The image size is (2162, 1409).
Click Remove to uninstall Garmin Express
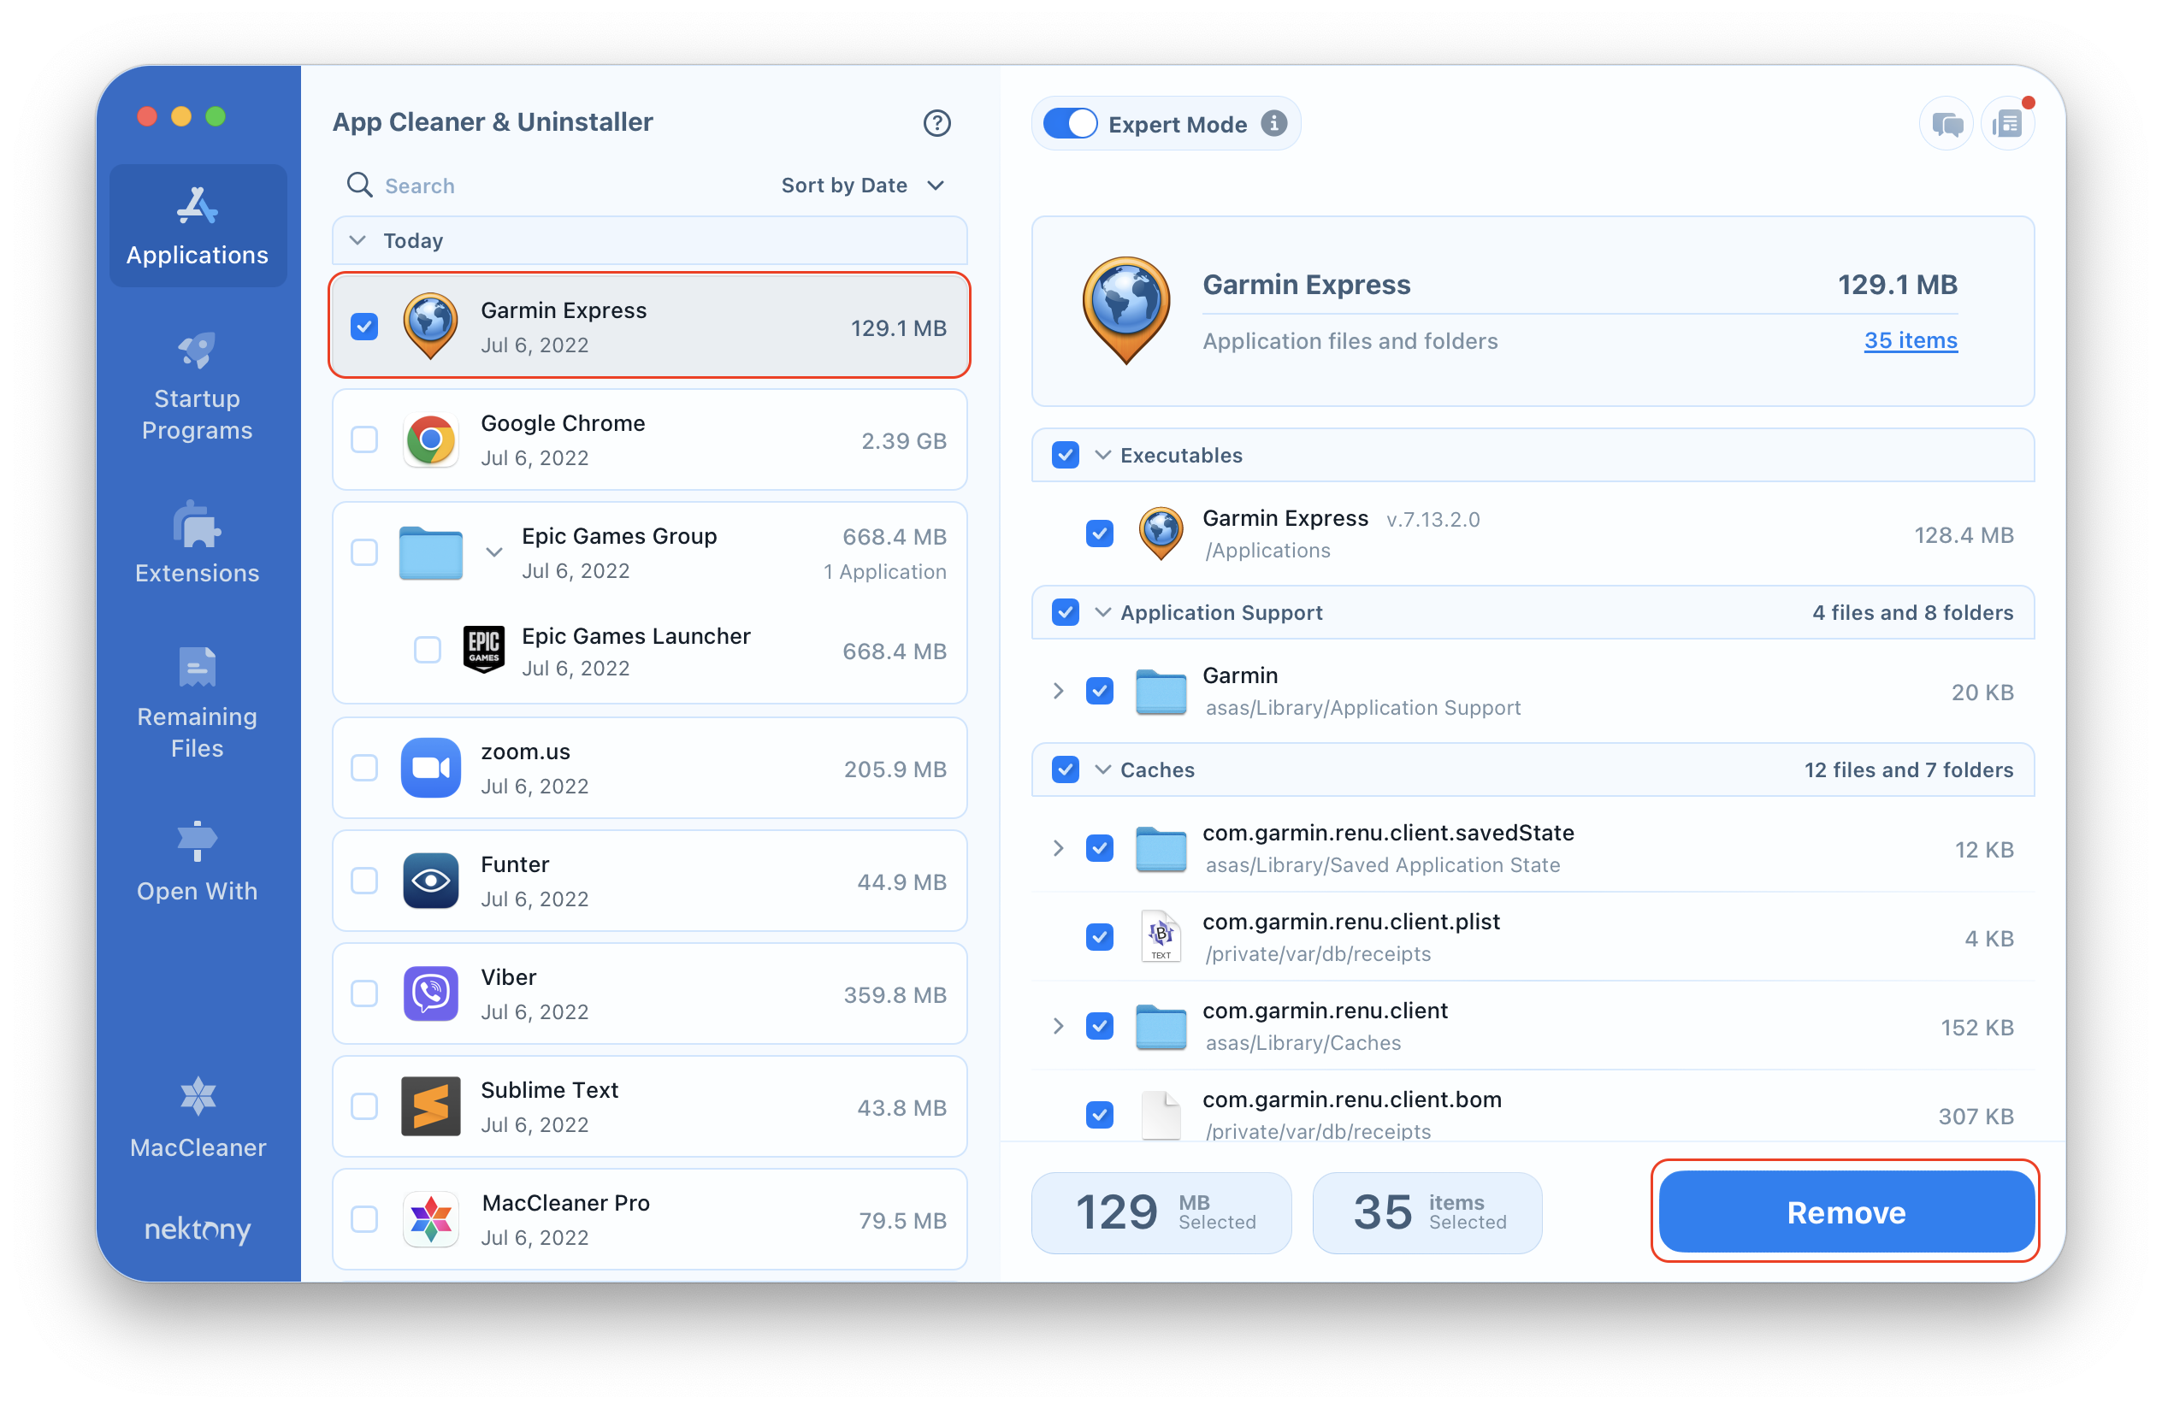point(1846,1212)
